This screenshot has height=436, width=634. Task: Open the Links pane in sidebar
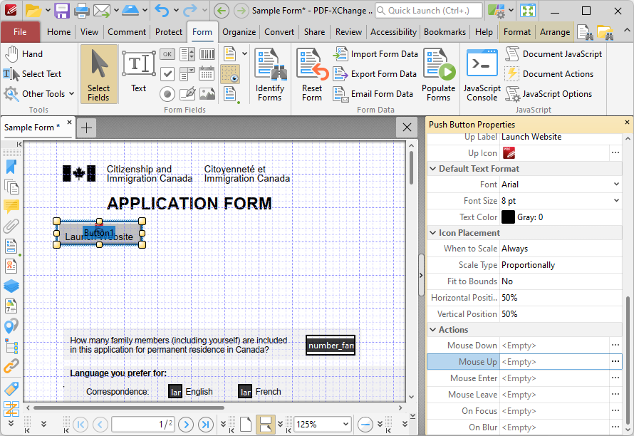click(x=11, y=366)
